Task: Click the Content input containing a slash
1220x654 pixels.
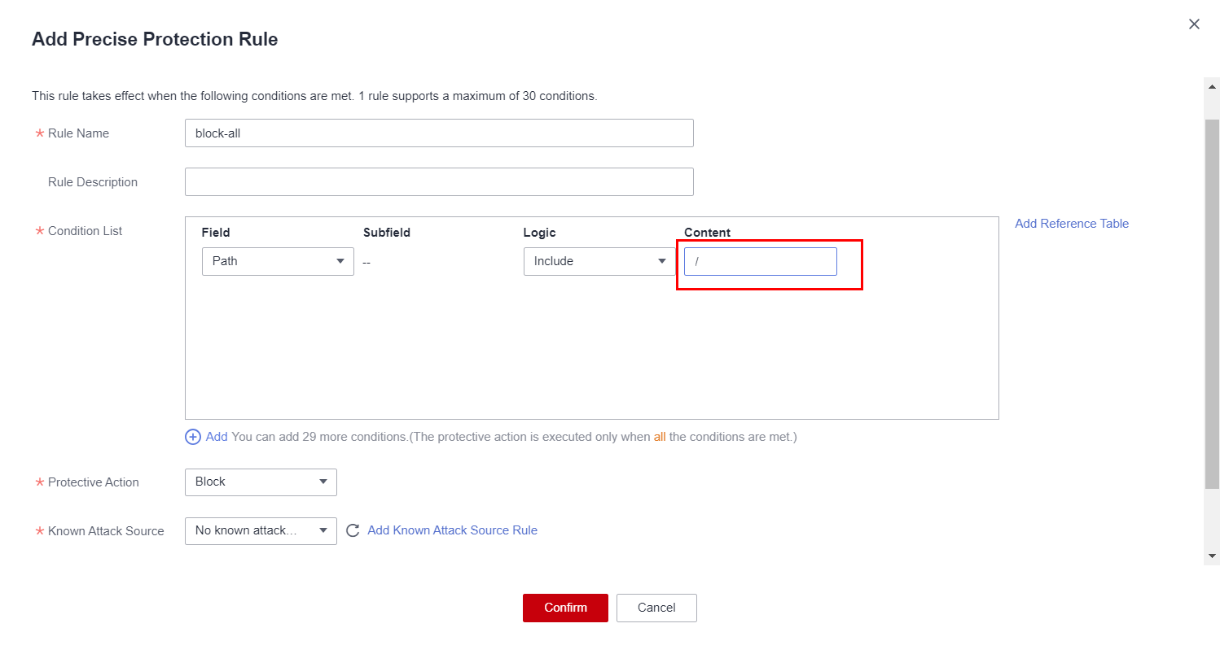Action: (x=760, y=261)
